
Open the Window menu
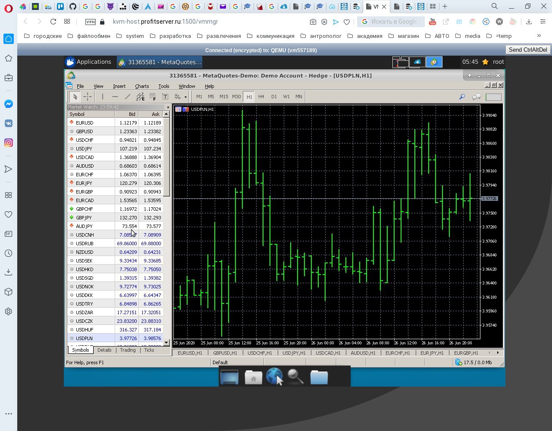(187, 86)
